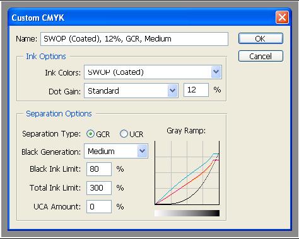Click the Separation Options group heading
Viewport: 299px width, 239px height.
pyautogui.click(x=59, y=114)
